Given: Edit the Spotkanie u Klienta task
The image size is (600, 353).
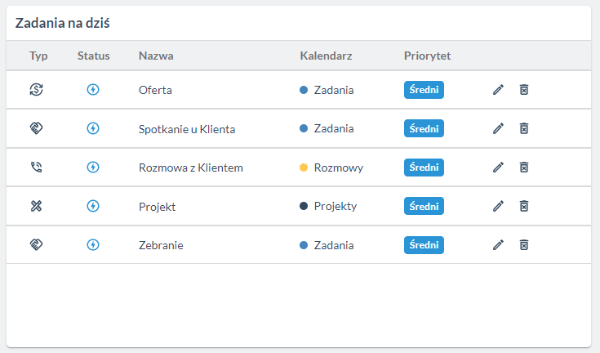Looking at the screenshot, I should [498, 128].
